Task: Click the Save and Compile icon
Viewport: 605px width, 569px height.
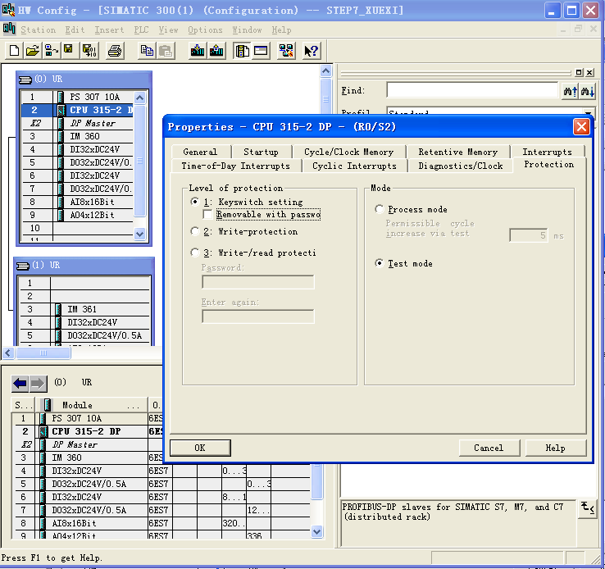Action: (89, 51)
